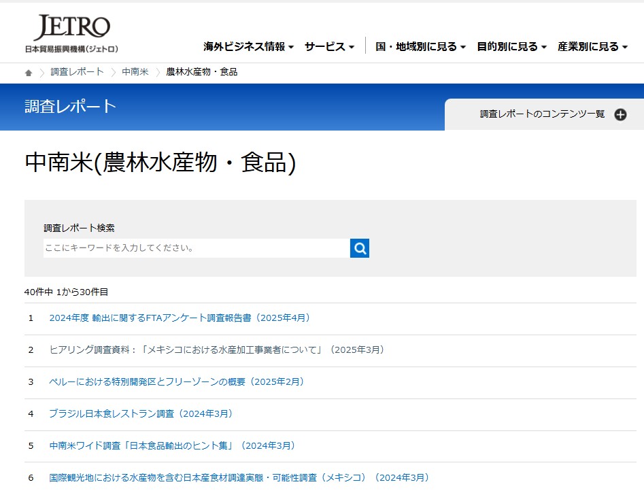Screen dimensions: 644x493
Task: Click the blue magnifying glass search icon
Action: pos(359,248)
